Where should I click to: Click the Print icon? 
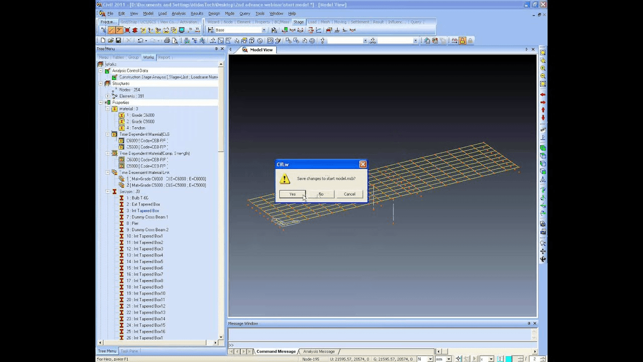pyautogui.click(x=167, y=40)
